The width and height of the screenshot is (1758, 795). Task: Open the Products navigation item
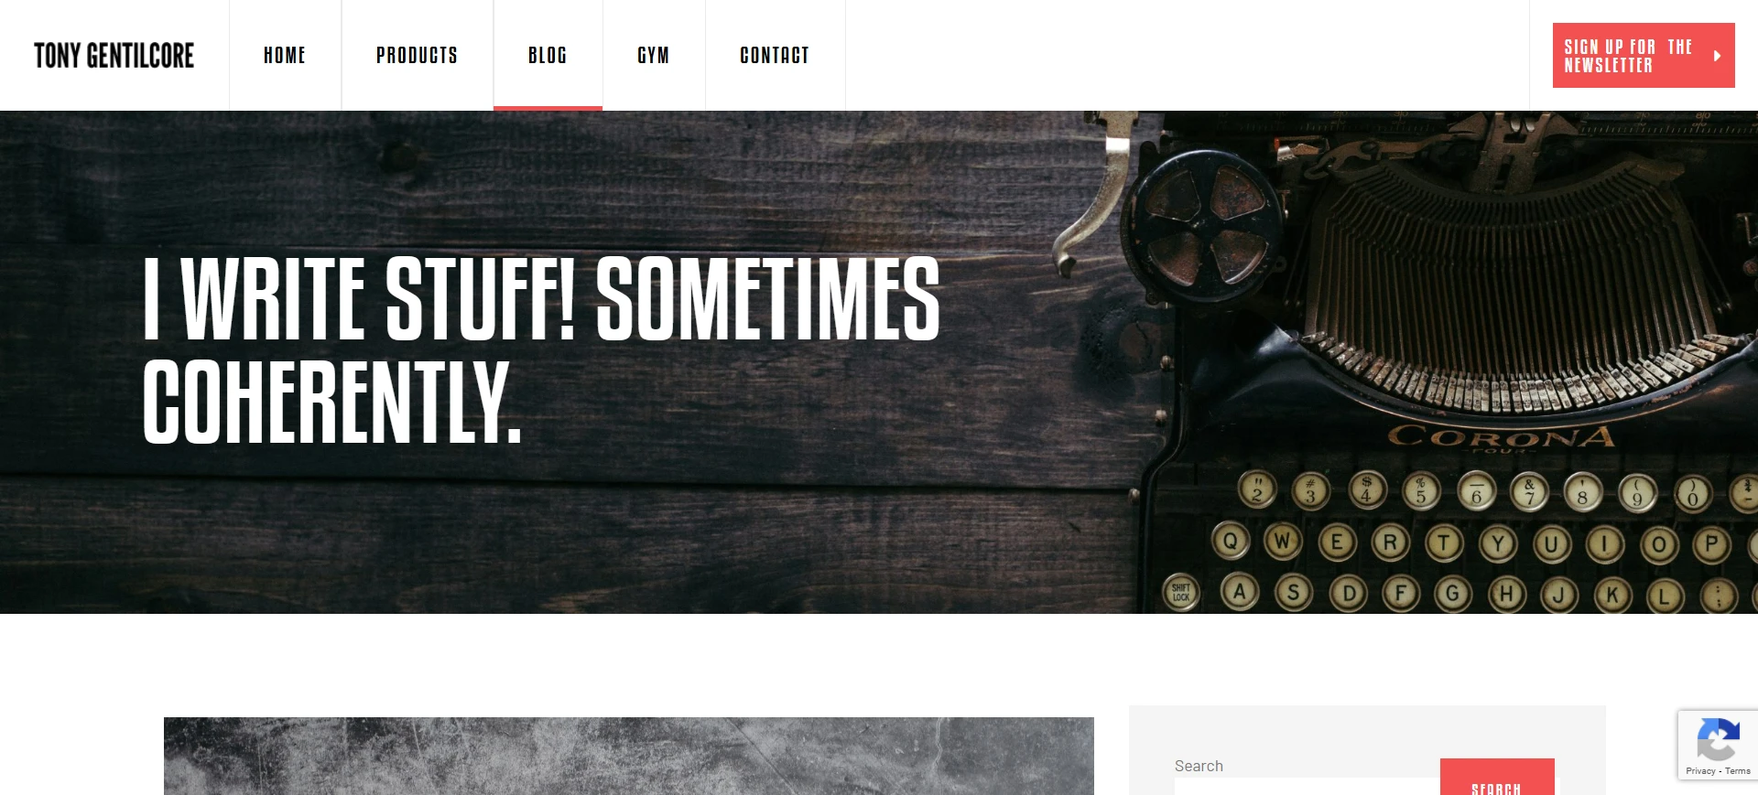(417, 56)
